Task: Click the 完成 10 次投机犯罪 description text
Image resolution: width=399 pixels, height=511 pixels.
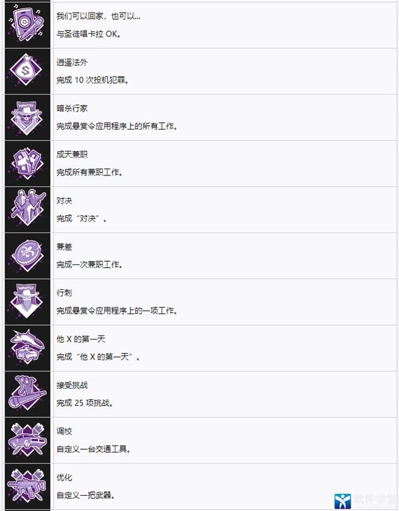Action: [x=92, y=80]
